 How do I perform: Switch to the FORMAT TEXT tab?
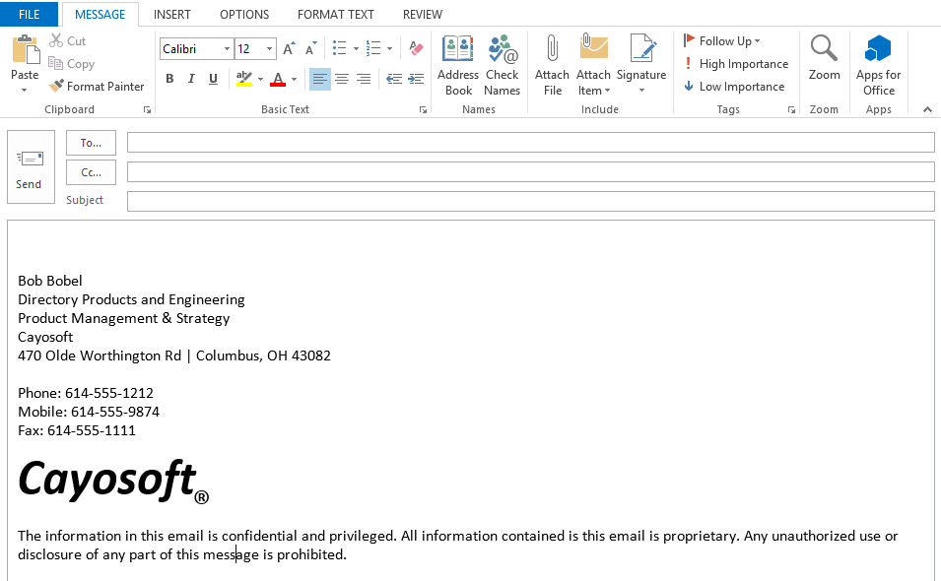tap(335, 15)
